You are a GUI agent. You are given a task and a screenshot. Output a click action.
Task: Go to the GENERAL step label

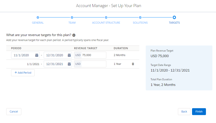click(38, 23)
